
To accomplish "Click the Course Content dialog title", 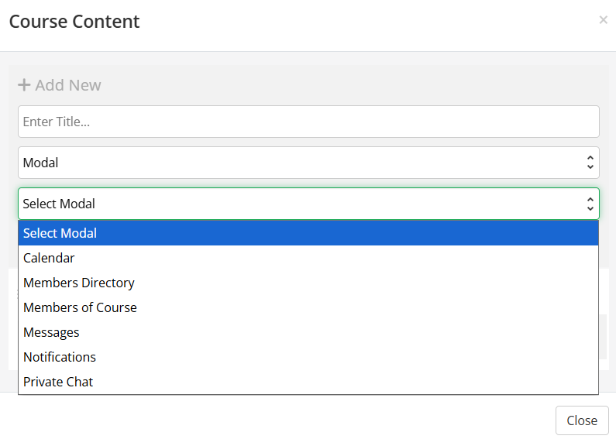I will click(x=74, y=22).
